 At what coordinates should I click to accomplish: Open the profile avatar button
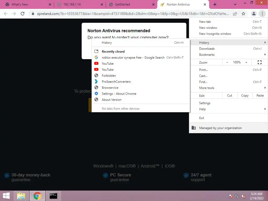point(254,14)
